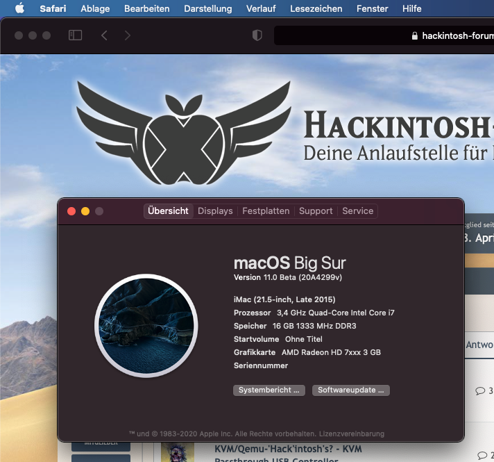Open the KVM/Qemu-'Hack'intosh's thread link
494x462 pixels.
click(x=288, y=452)
